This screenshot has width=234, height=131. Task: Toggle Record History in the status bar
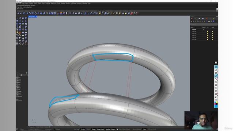point(137,129)
